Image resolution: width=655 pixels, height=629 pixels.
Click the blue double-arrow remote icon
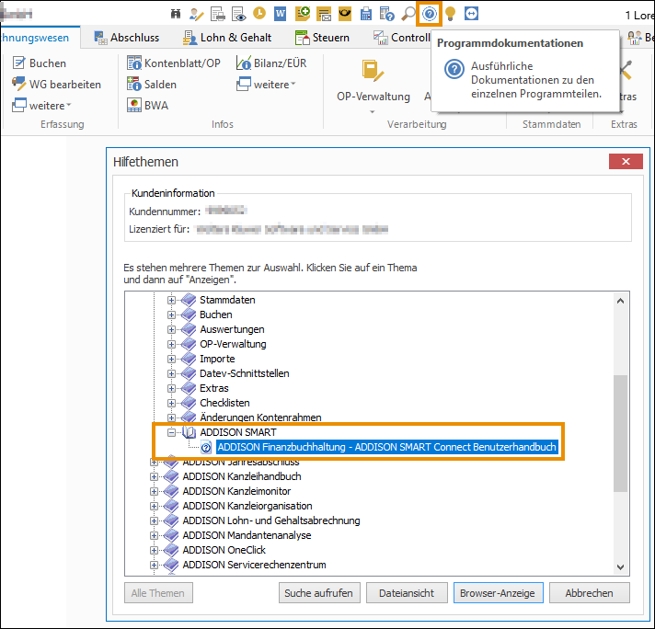pos(471,14)
